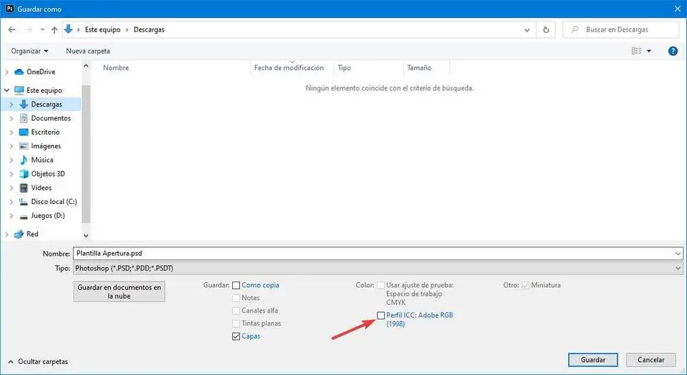
Task: Click the Back navigation arrow
Action: coord(12,30)
